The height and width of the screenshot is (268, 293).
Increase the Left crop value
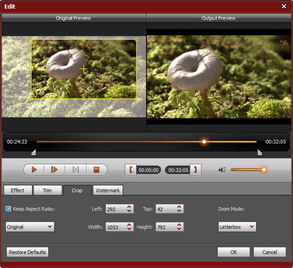[129, 207]
